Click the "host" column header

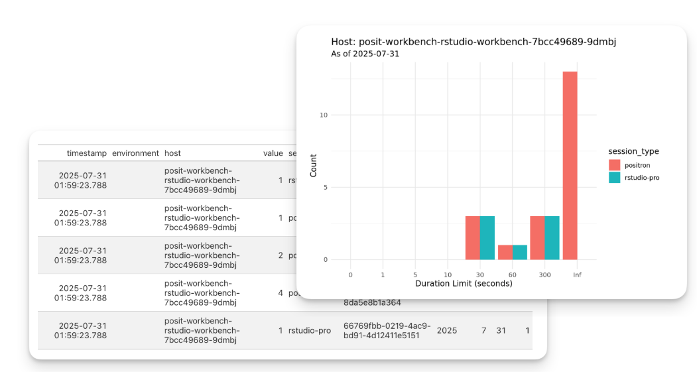pyautogui.click(x=172, y=153)
